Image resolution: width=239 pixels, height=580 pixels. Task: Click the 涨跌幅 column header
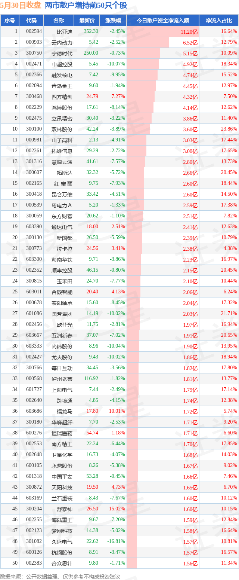(114, 21)
